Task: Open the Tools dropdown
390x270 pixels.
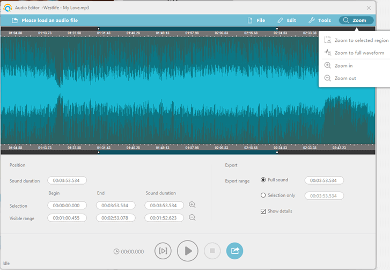Action: coord(319,20)
